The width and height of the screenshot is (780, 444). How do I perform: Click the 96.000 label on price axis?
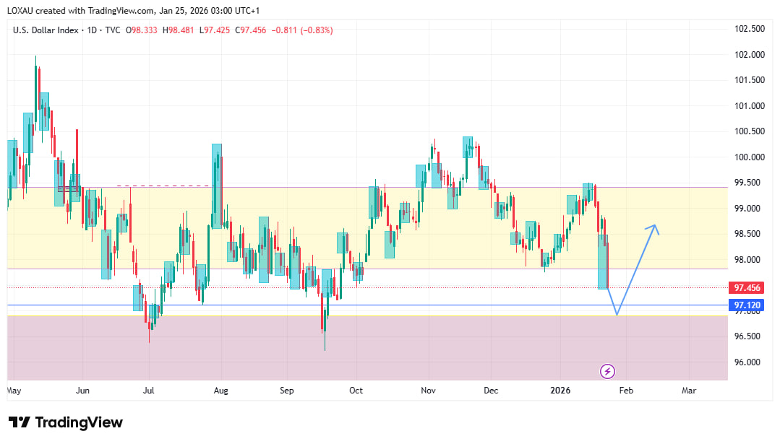click(x=749, y=362)
